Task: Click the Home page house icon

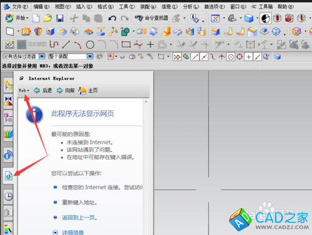Action: (82, 90)
